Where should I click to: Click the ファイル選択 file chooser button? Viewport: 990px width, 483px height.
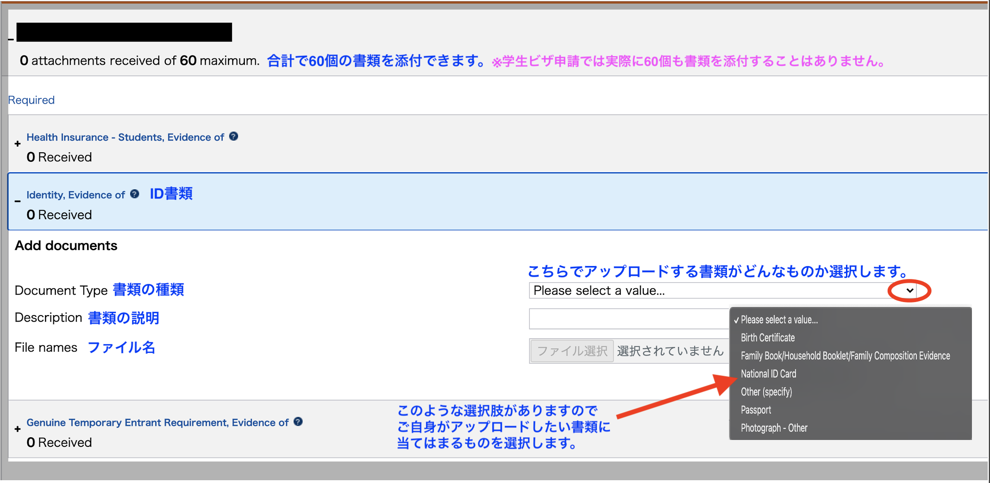point(572,351)
